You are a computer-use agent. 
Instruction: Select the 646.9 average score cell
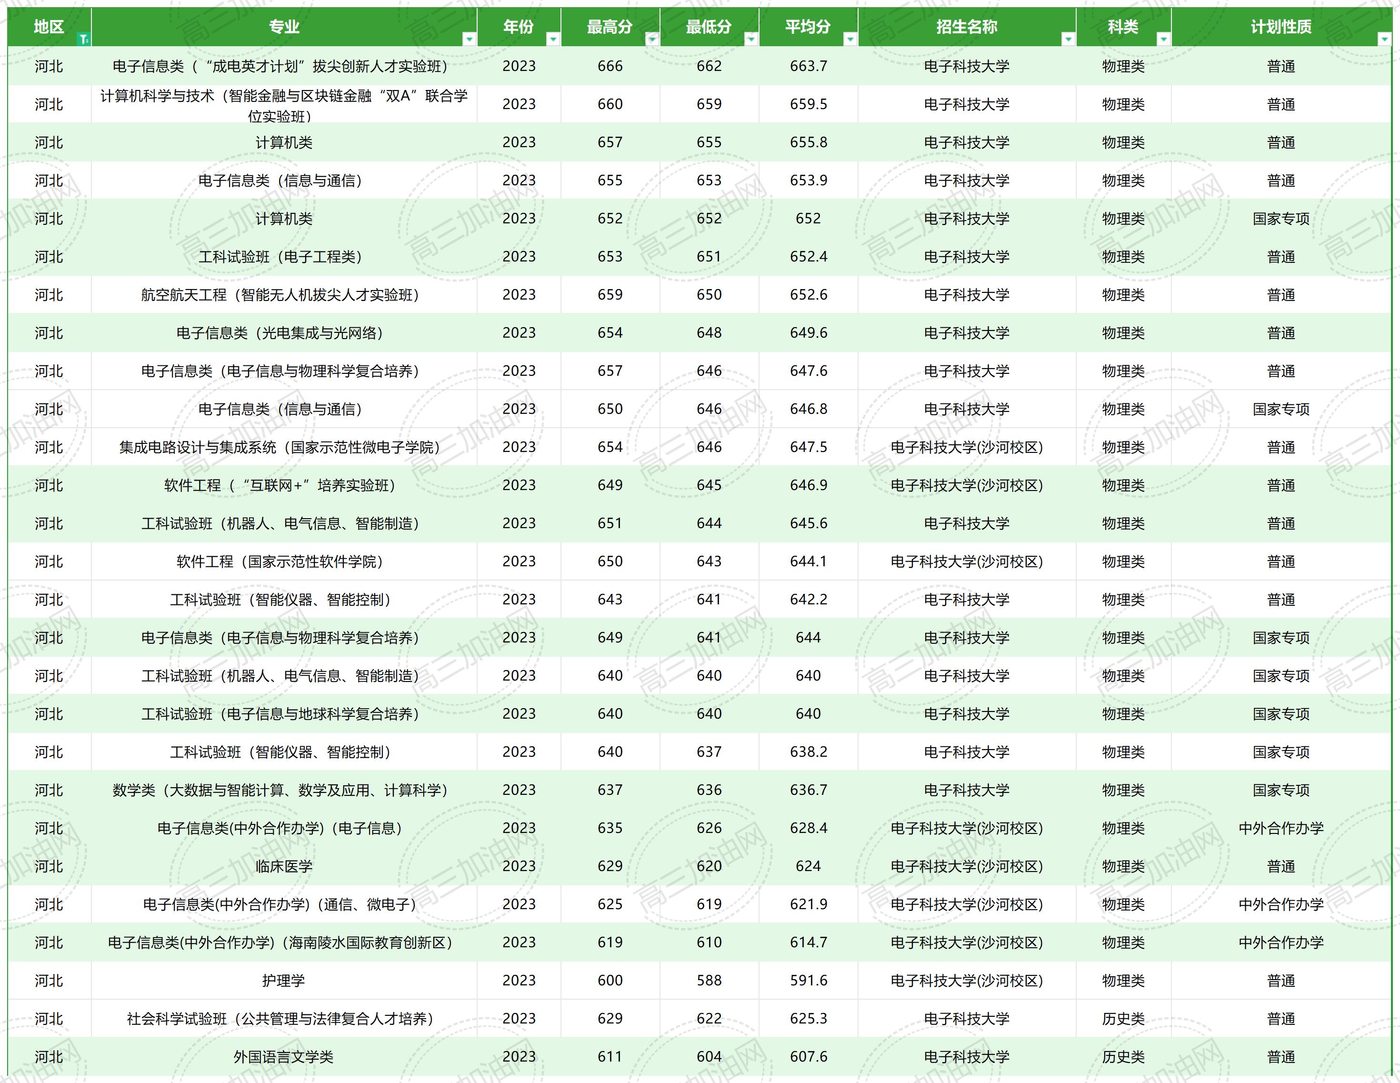coord(809,485)
